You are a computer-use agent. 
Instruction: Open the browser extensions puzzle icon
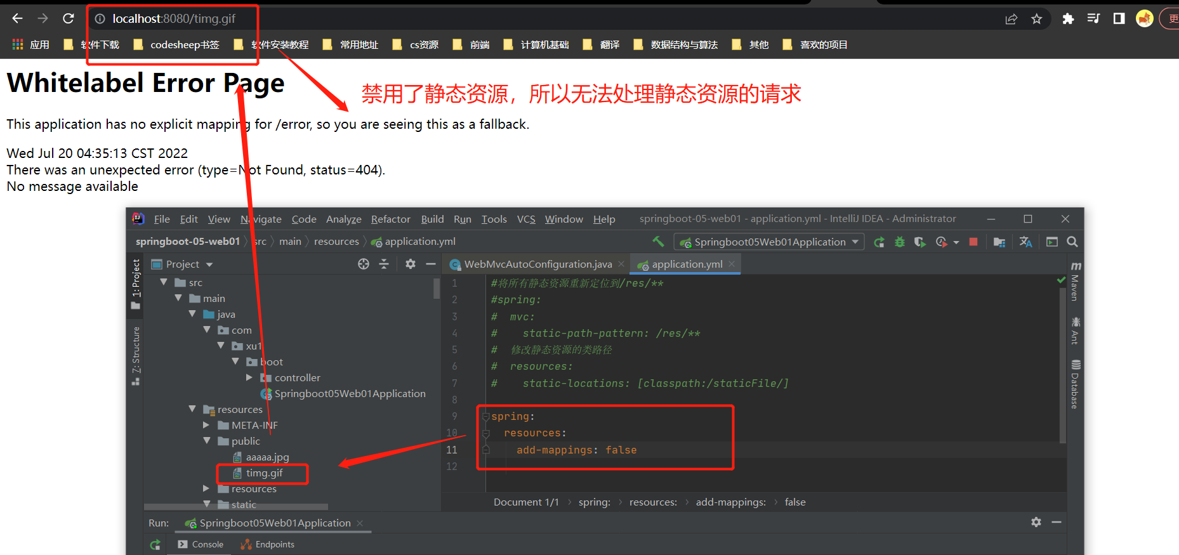1068,19
